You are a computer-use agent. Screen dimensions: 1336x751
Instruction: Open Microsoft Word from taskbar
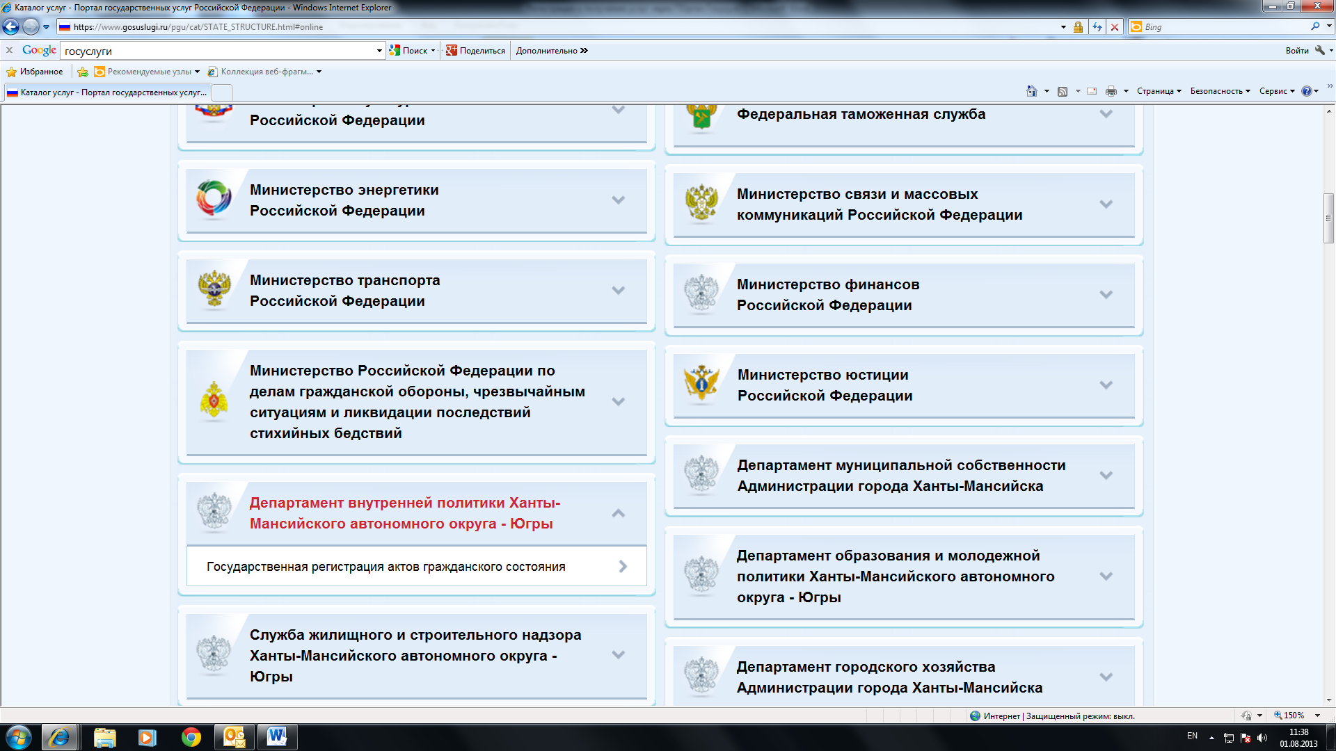[x=277, y=737]
